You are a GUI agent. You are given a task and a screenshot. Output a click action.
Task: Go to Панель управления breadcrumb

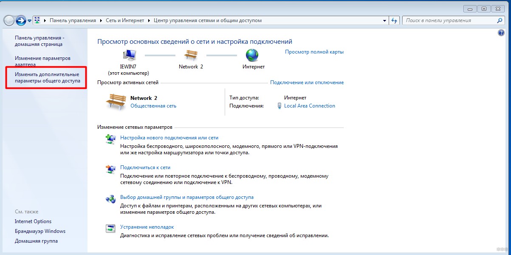73,20
